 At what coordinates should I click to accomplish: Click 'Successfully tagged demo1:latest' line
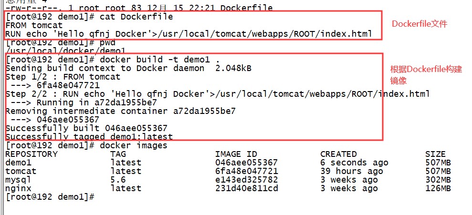click(89, 137)
